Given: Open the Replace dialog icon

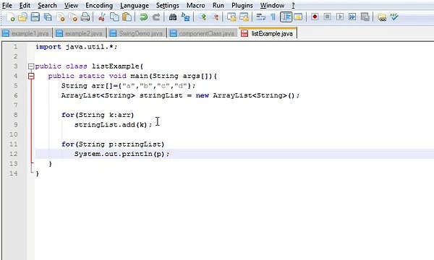Looking at the screenshot, I should point(185,17).
